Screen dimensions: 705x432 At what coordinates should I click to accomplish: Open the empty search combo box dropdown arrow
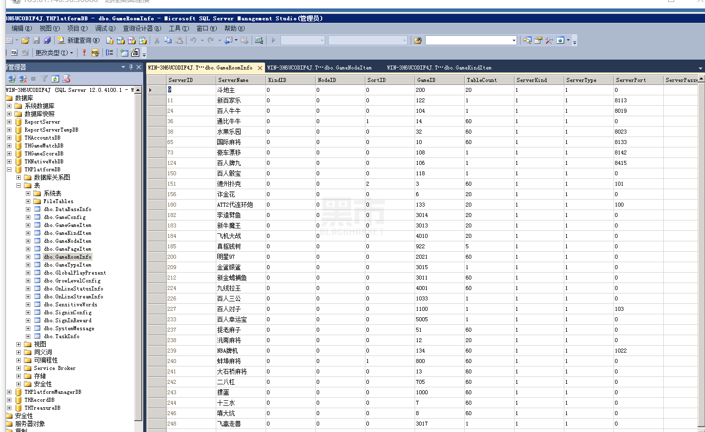pos(514,40)
